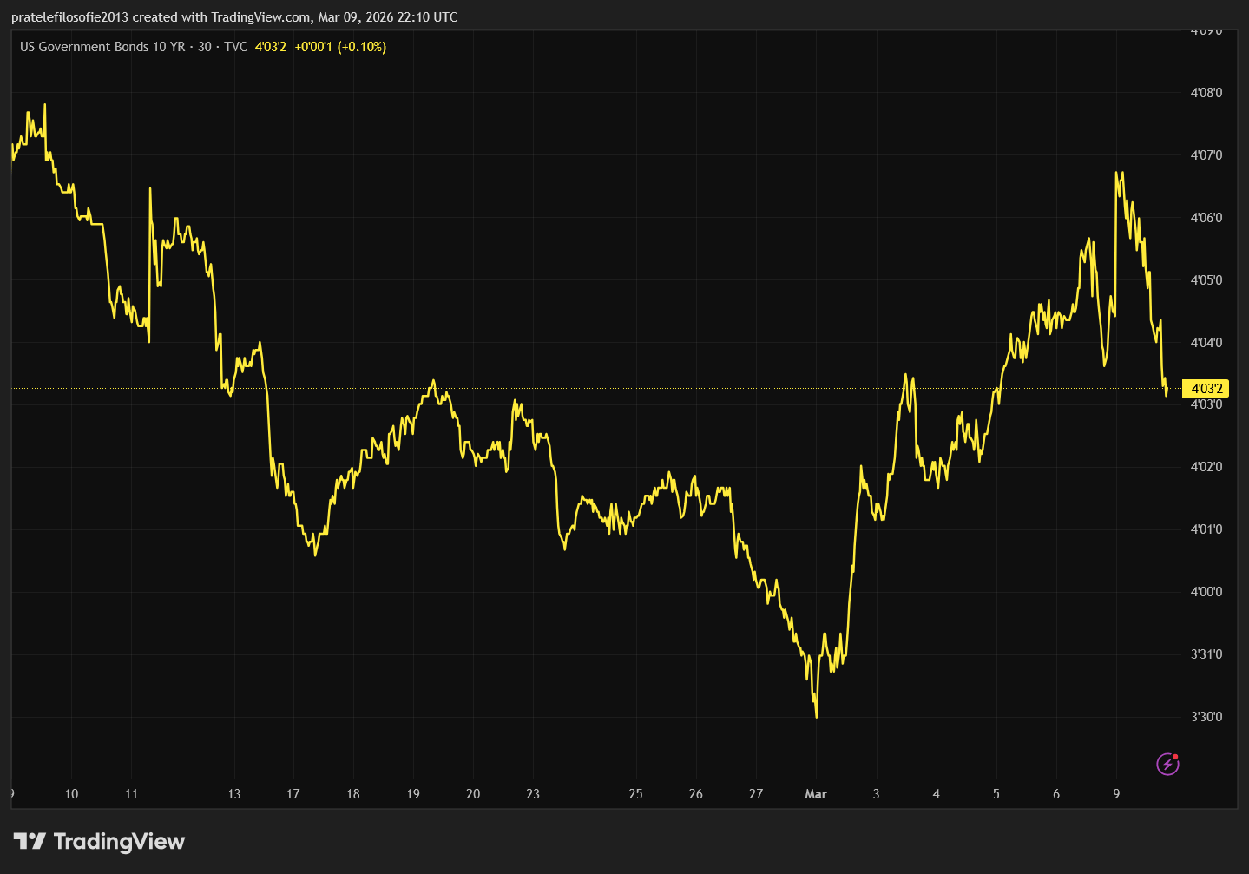
Task: Click the 4'00'0 price axis label
Action: click(x=1206, y=592)
